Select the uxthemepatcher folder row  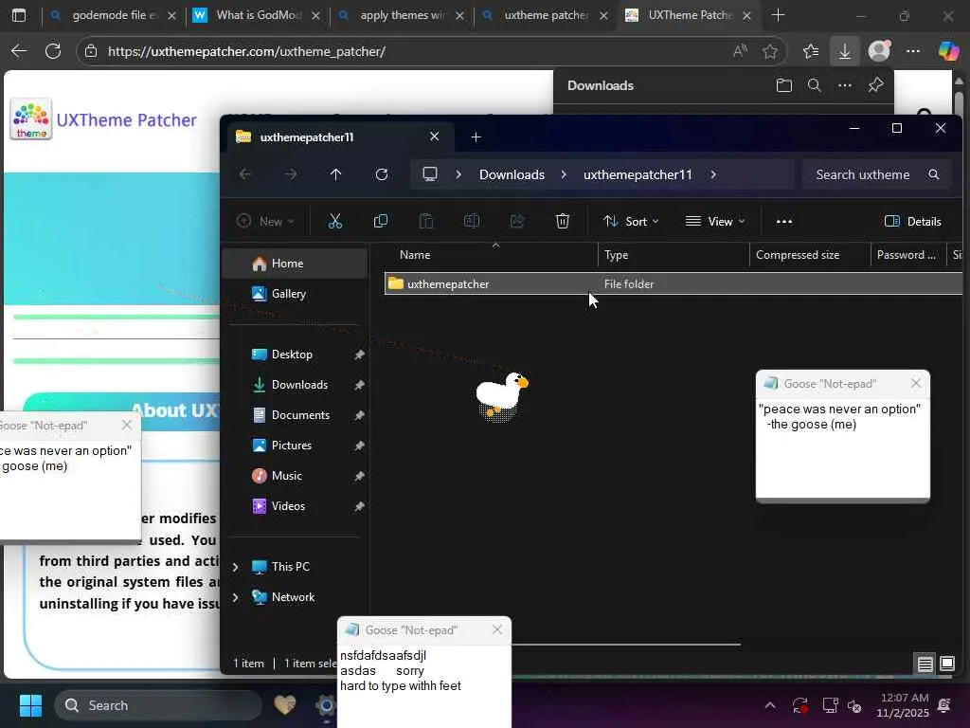pyautogui.click(x=674, y=283)
